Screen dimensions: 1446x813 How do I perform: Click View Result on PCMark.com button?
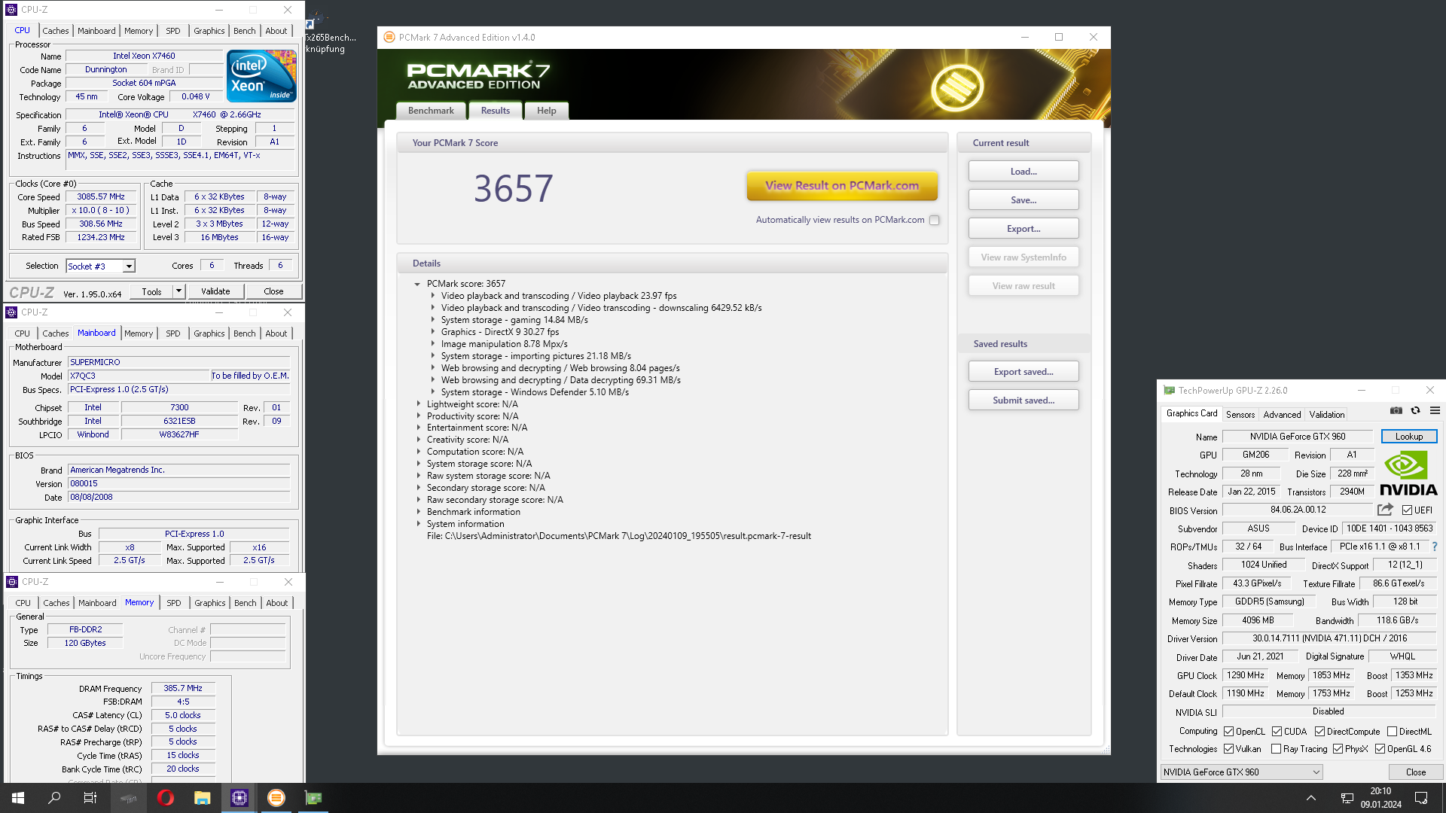tap(842, 186)
